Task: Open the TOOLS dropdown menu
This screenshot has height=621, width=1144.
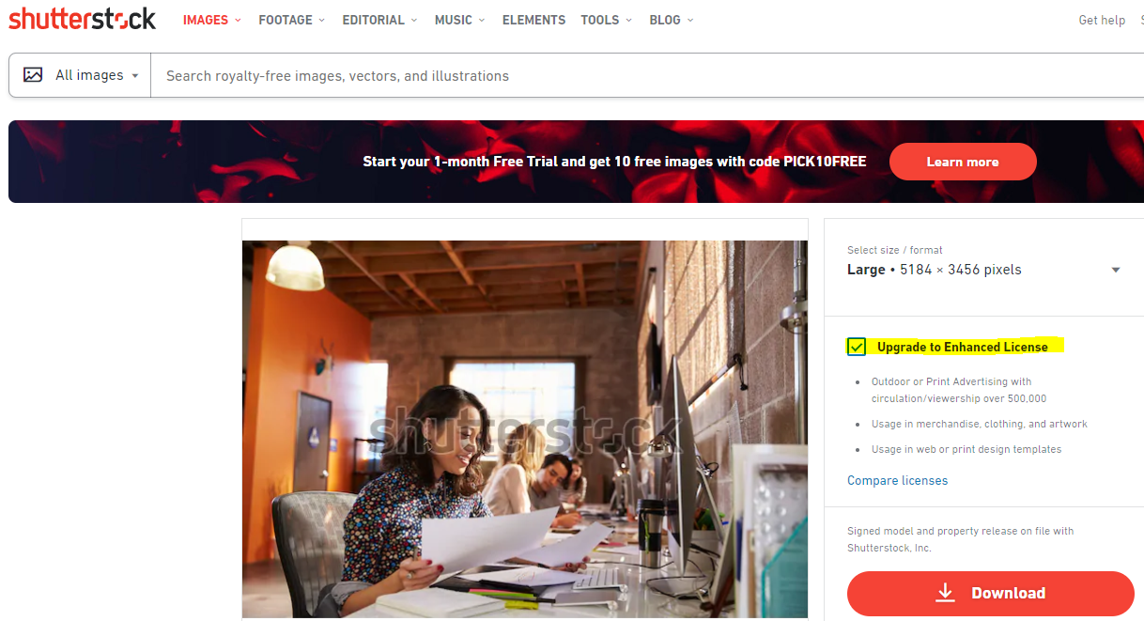Action: pyautogui.click(x=606, y=20)
